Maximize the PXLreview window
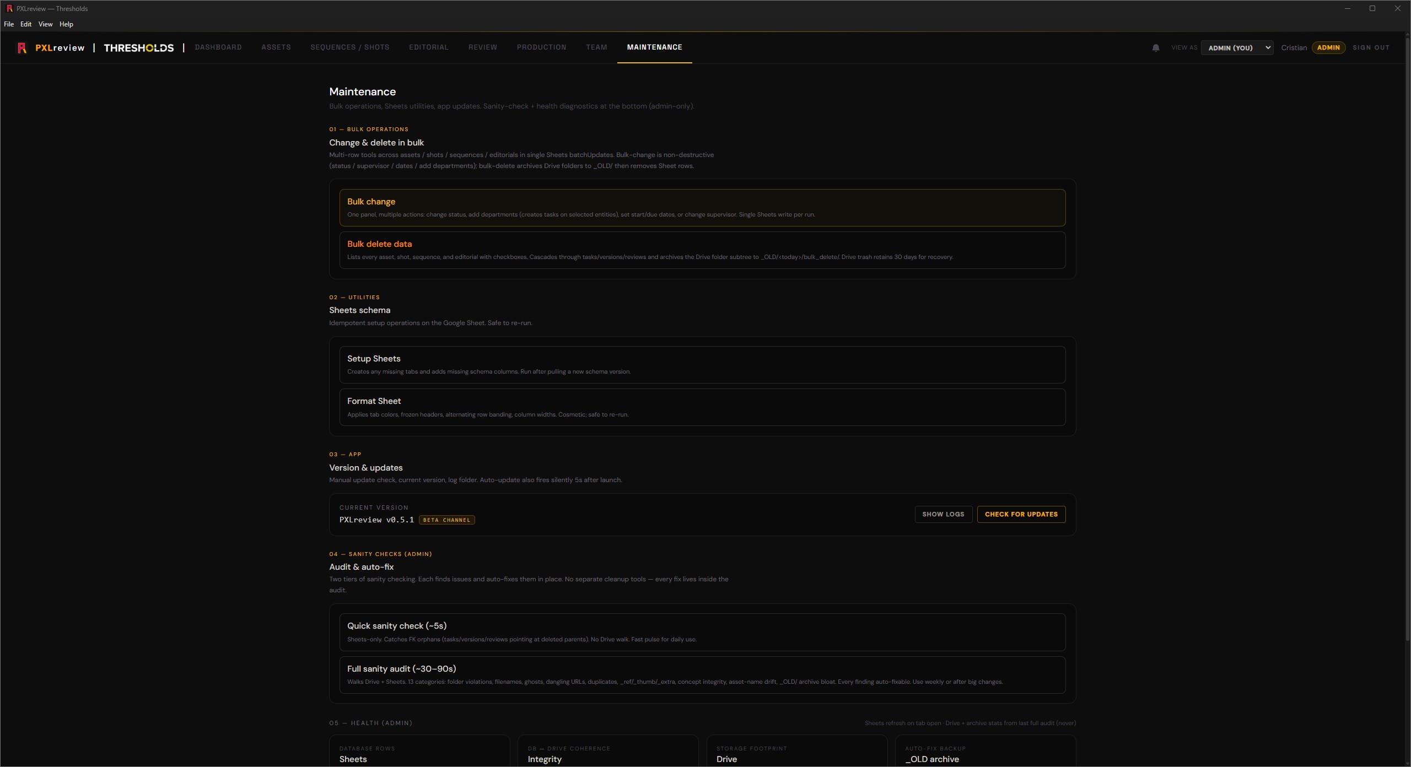 tap(1372, 8)
